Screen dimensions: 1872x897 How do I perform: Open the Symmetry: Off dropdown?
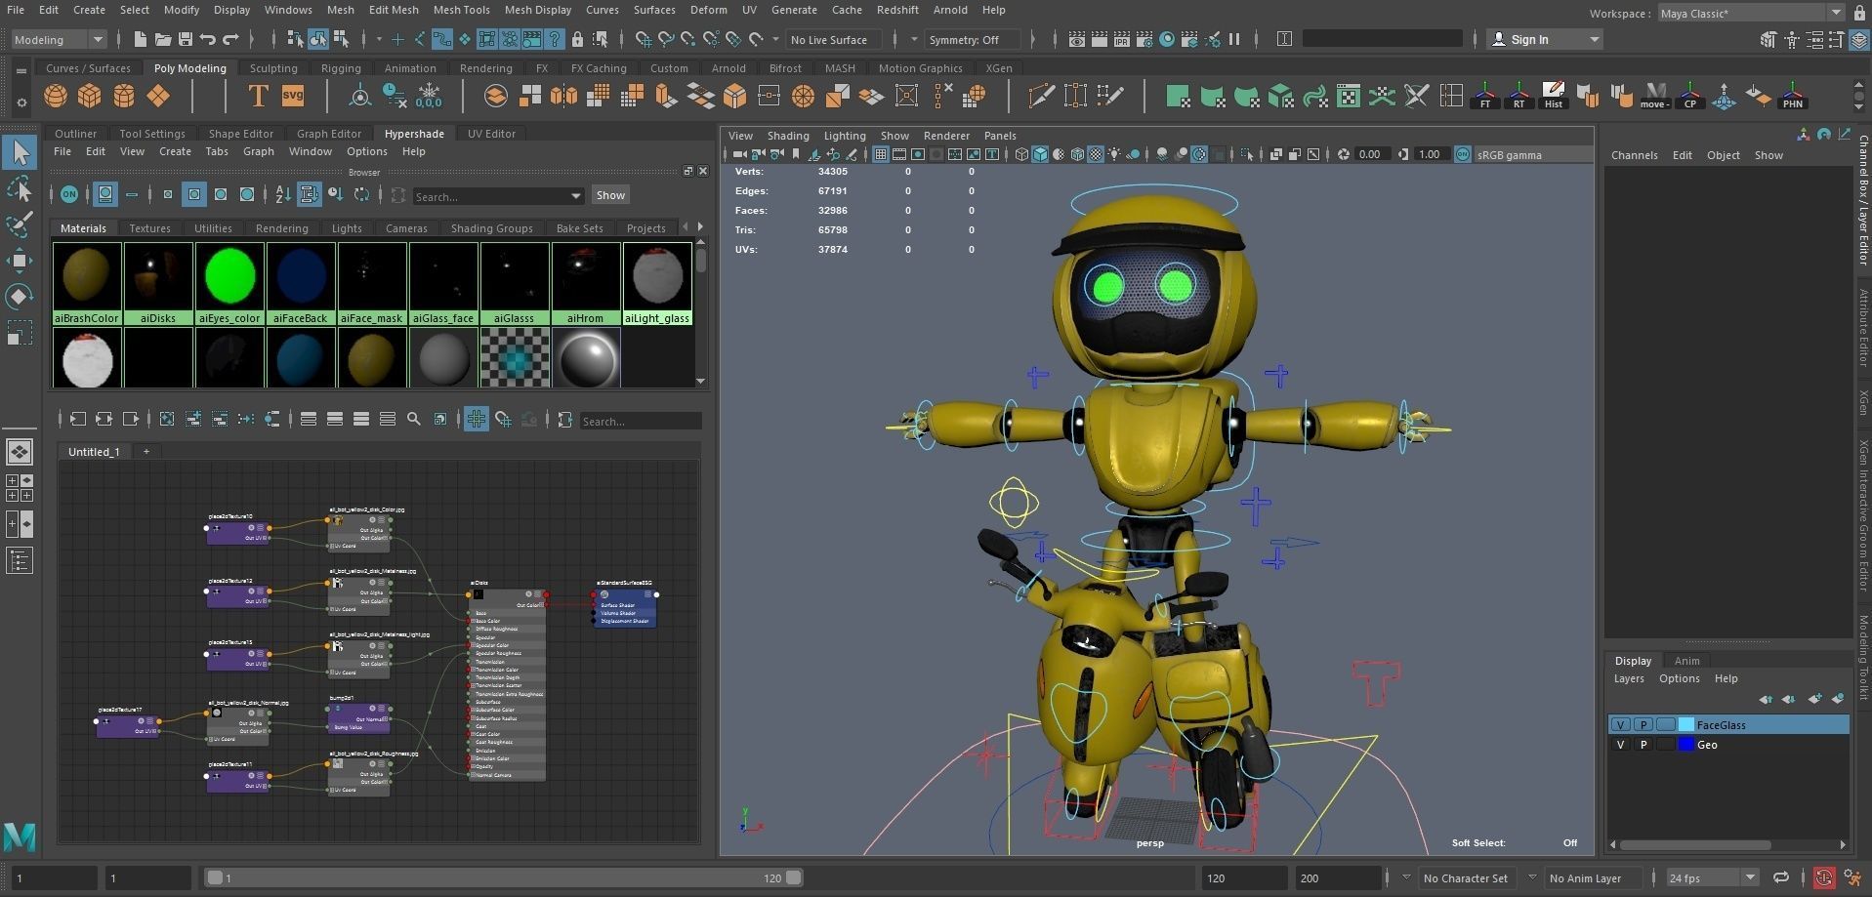click(972, 39)
